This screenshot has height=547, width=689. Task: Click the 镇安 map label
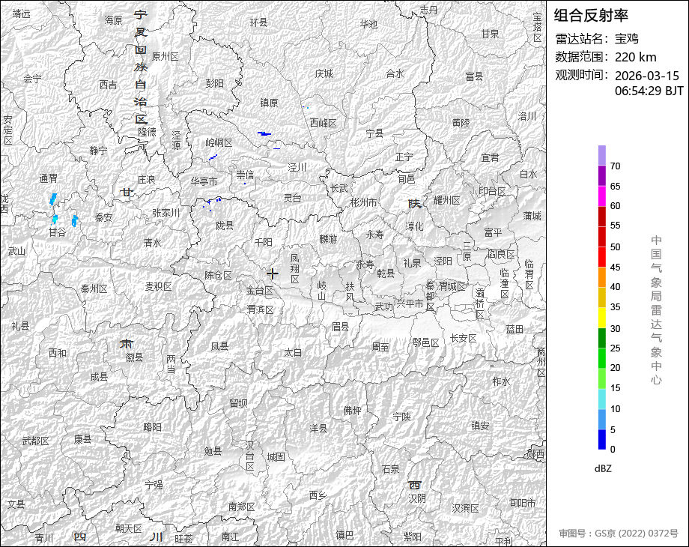480,426
